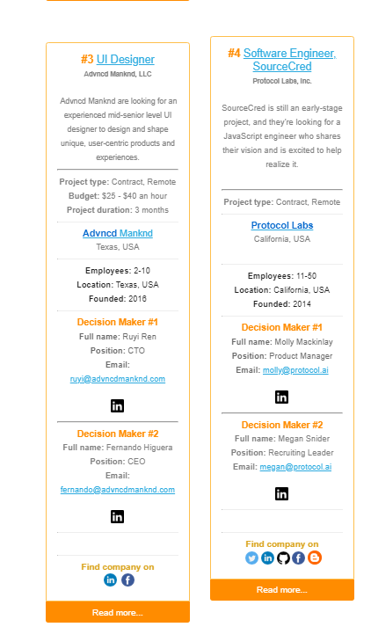The image size is (371, 627).
Task: Open Protocol Labs Facebook icon
Action: pos(298,558)
